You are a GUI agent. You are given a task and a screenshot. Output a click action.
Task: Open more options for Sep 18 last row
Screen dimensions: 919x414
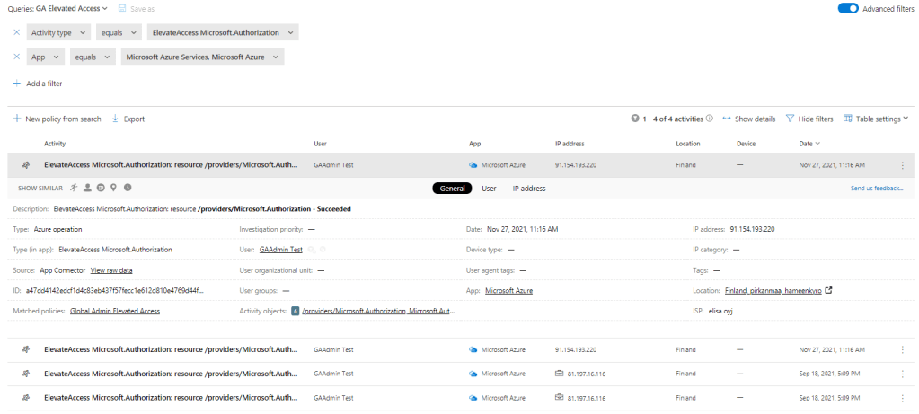point(902,396)
